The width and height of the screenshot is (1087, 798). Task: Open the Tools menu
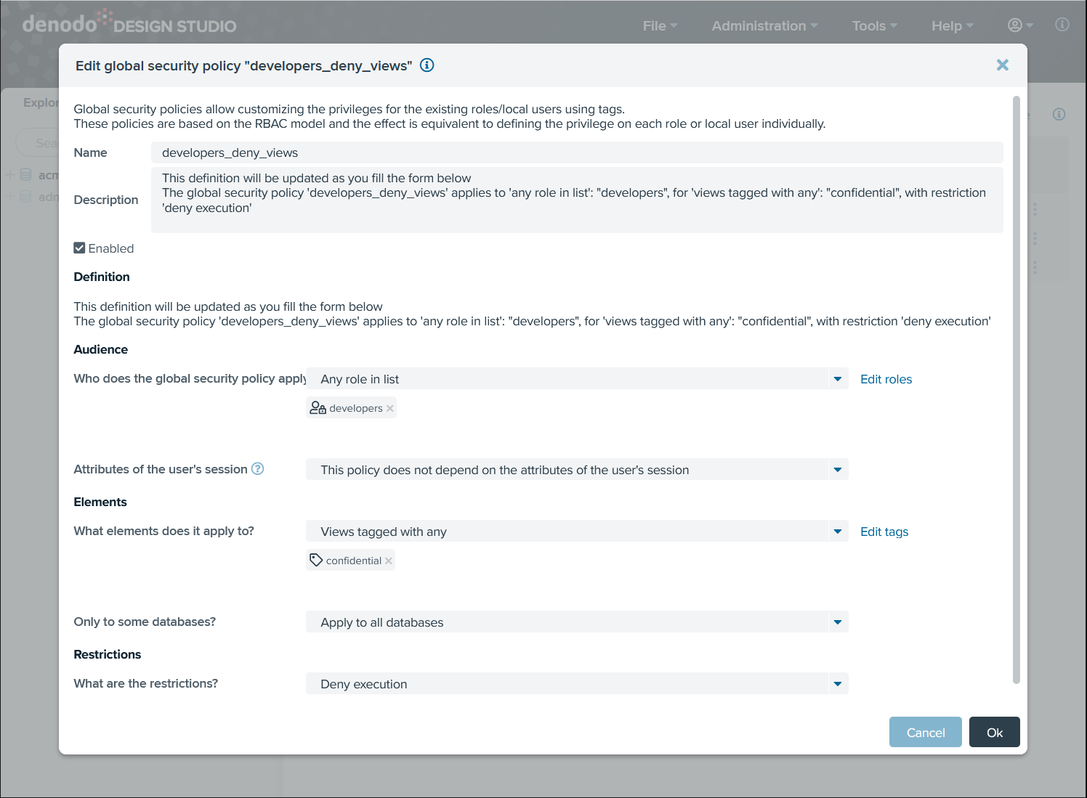pos(875,26)
